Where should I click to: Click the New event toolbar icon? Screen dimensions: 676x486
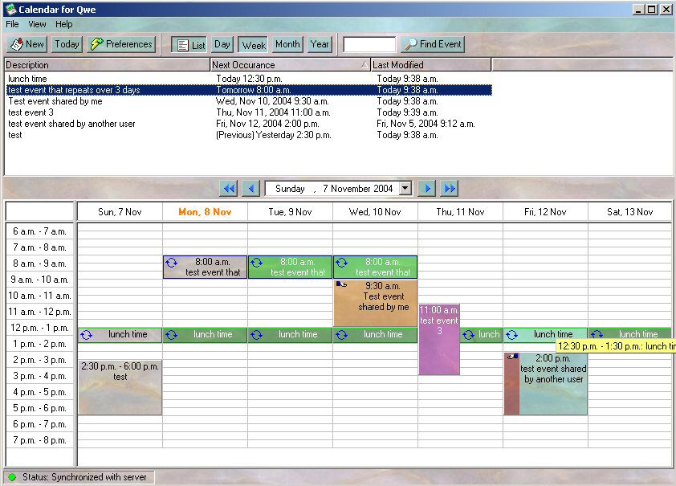pyautogui.click(x=26, y=44)
